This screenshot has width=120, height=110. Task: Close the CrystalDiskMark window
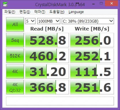112,3
